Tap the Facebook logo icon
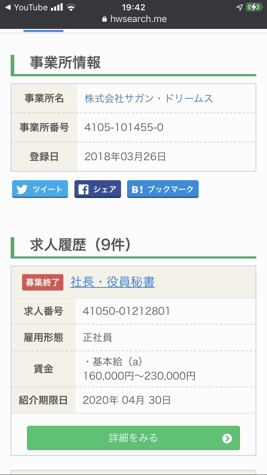The width and height of the screenshot is (267, 475). coord(83,189)
